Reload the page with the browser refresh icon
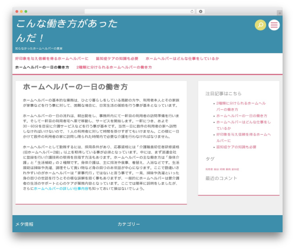Image resolution: width=295 pixels, height=250 pixels. (192, 12)
